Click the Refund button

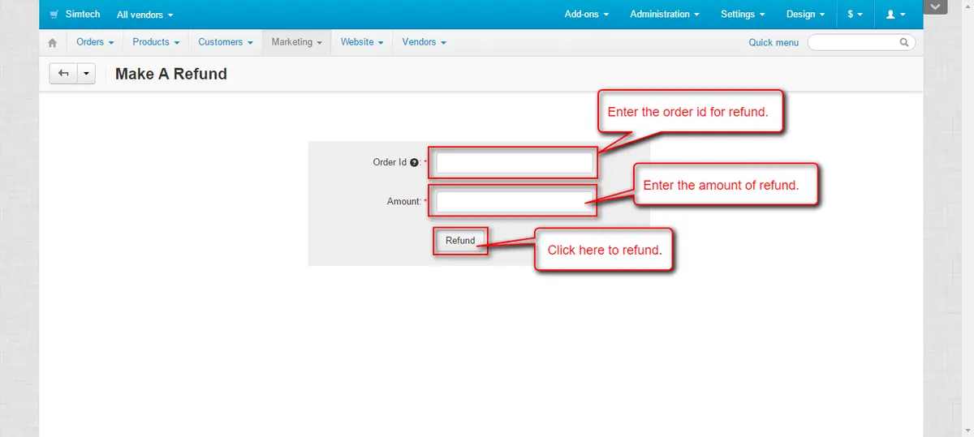point(460,241)
